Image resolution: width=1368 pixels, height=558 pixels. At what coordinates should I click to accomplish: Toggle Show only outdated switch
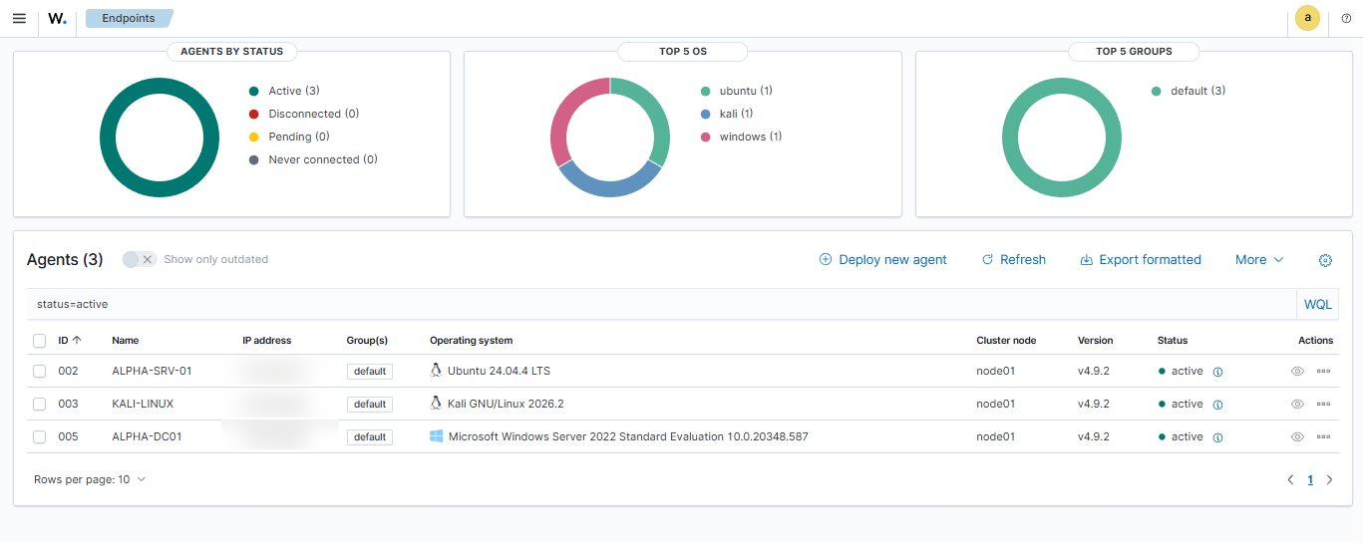click(x=139, y=259)
